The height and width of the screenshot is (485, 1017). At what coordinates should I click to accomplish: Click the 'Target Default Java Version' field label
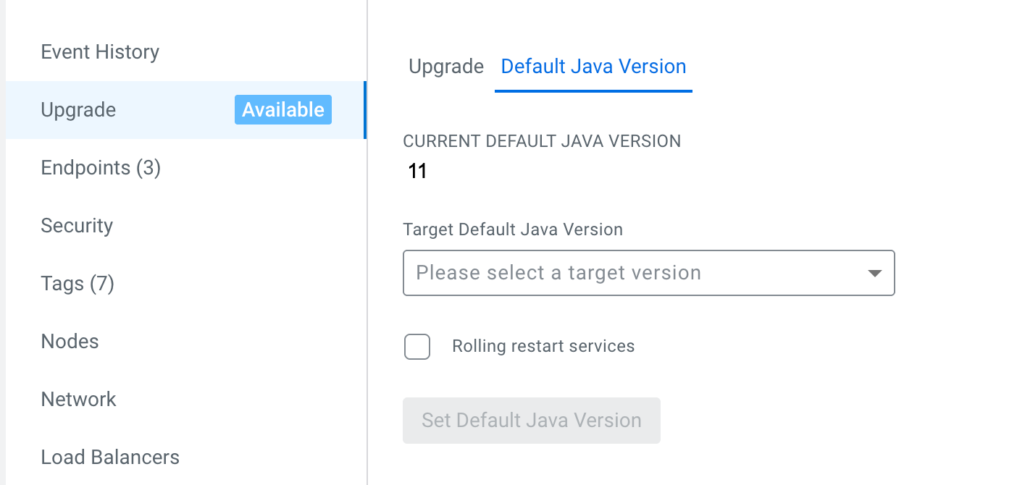[513, 230]
